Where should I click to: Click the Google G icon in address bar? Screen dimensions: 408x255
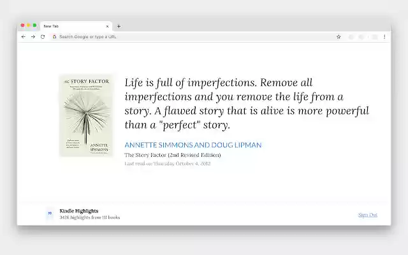click(54, 37)
